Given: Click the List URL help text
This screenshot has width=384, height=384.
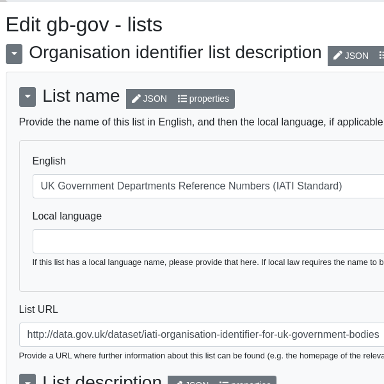Looking at the screenshot, I should pyautogui.click(x=202, y=356).
